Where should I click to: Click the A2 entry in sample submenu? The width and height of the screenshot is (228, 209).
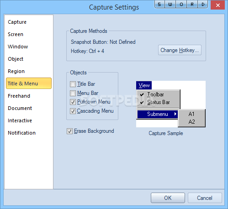point(191,122)
